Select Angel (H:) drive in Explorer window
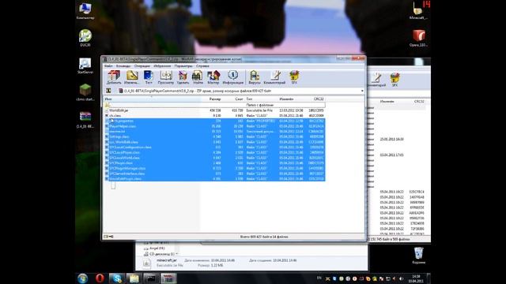Viewport: 506px width, 284px height. coord(155,248)
